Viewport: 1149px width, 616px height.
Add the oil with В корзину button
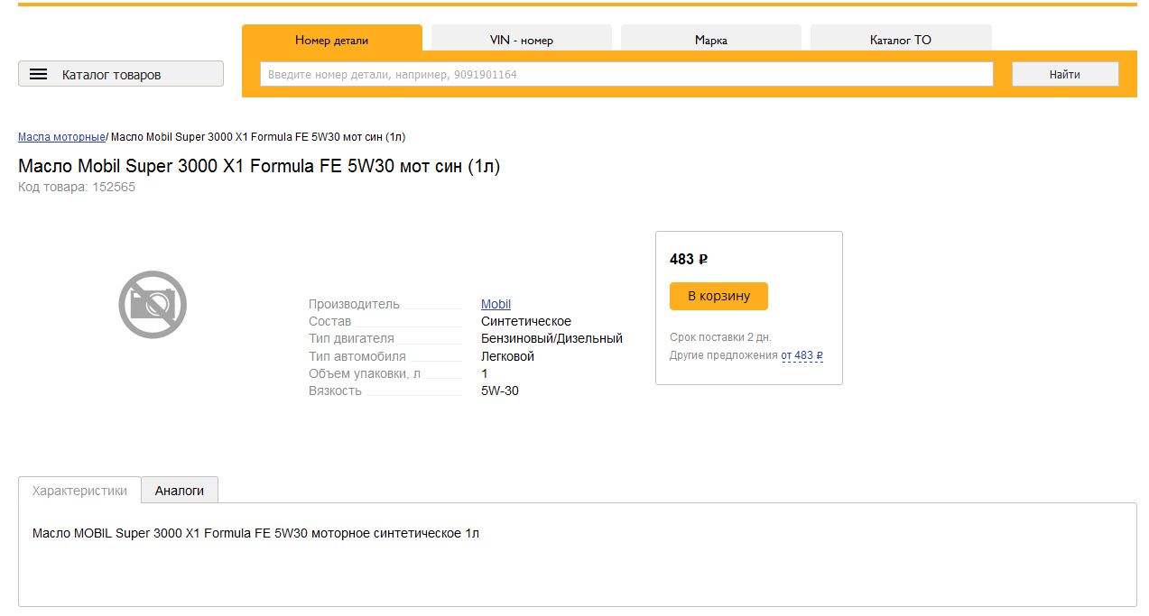[x=718, y=296]
